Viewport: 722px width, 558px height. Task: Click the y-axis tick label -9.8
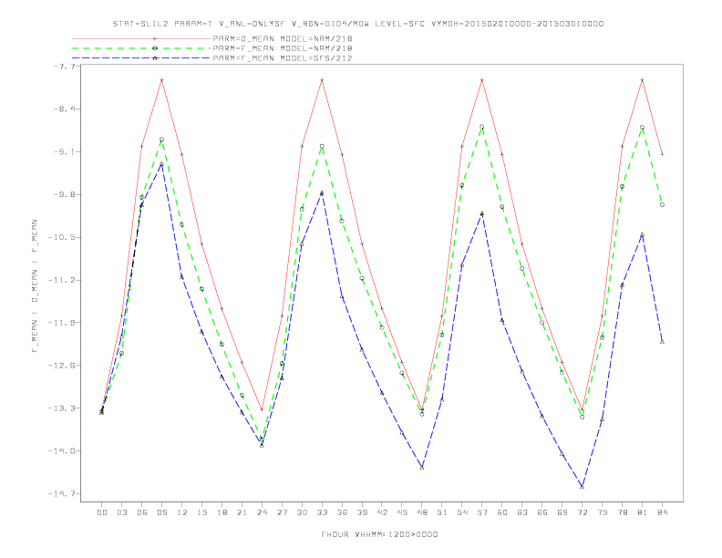[64, 195]
